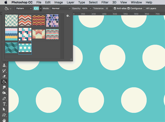Open the Opacity slider arrow
Screen dimensions: 165x122
point(90,8)
